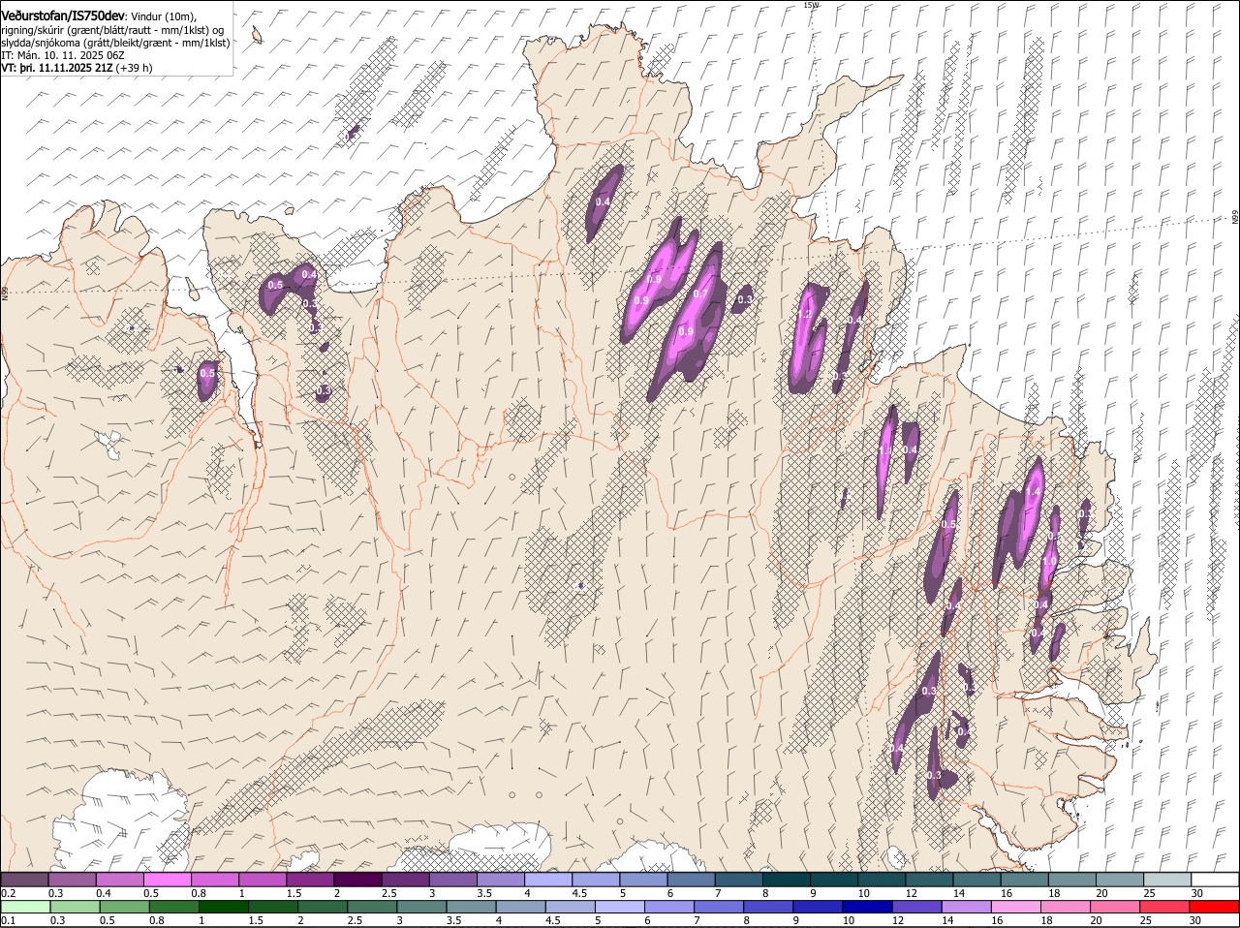Click the '0.1' label in the rain legend
This screenshot has width=1240, height=928.
(x=8, y=920)
